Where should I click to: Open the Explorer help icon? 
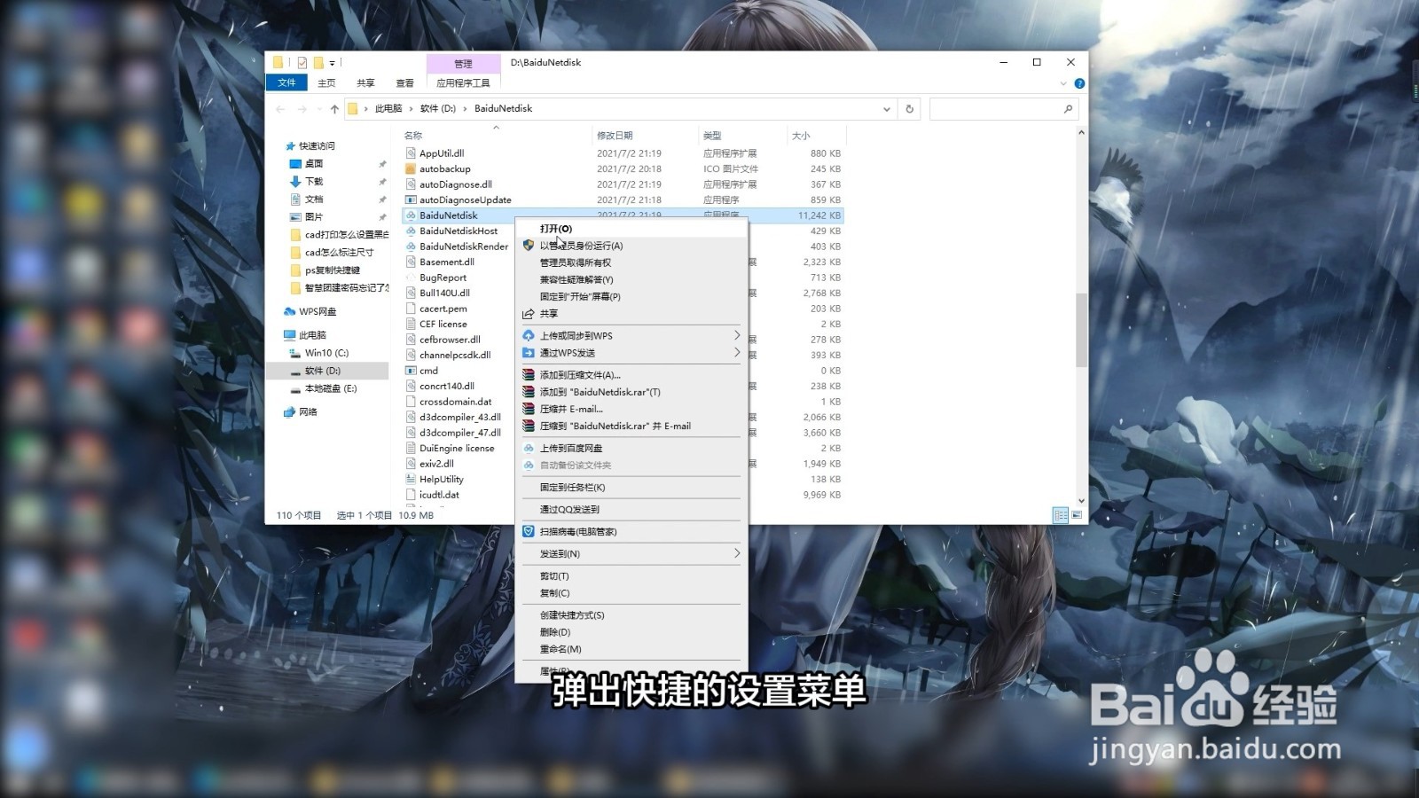[x=1079, y=83]
